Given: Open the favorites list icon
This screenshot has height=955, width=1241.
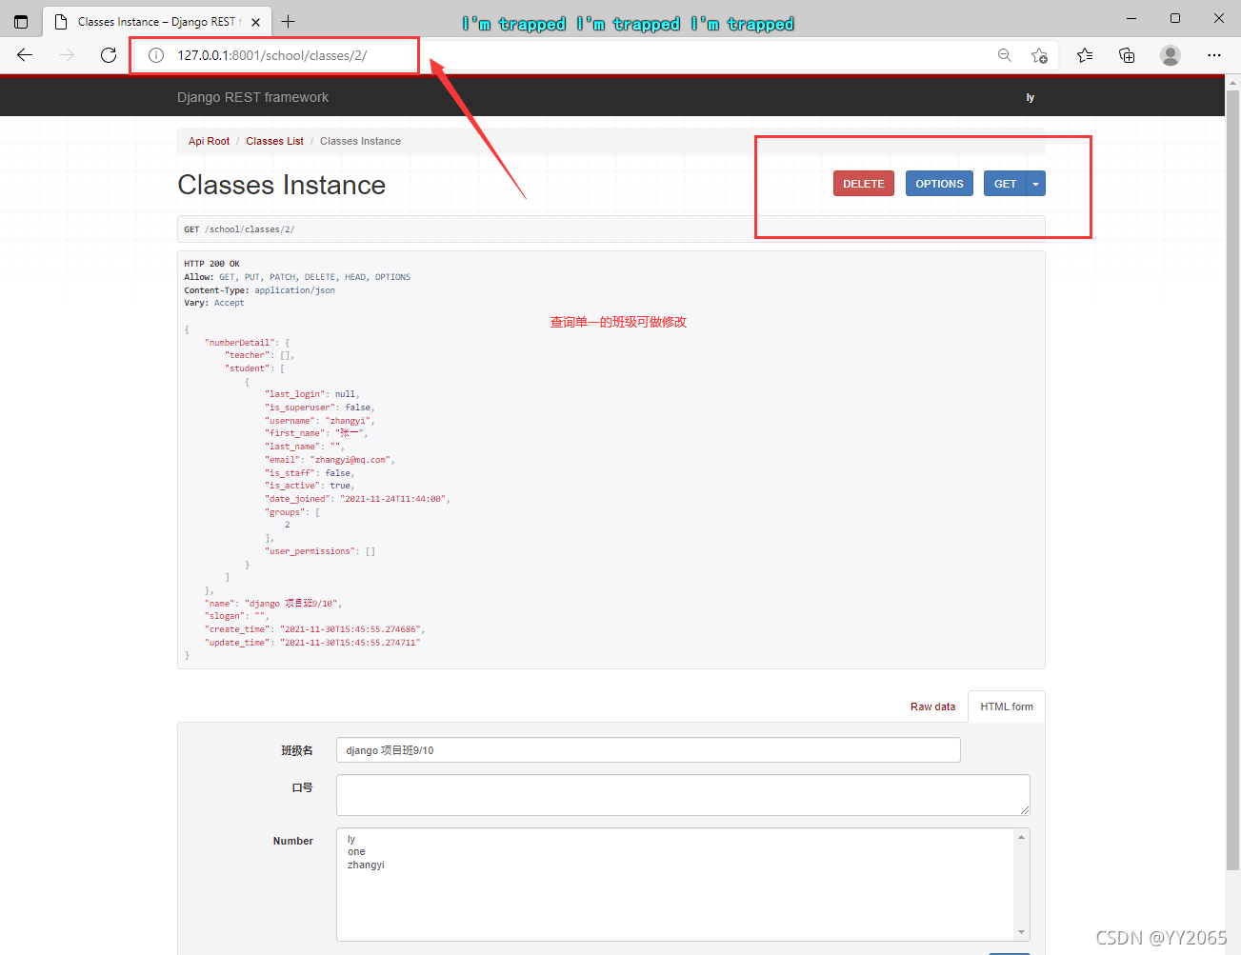Looking at the screenshot, I should tap(1085, 55).
